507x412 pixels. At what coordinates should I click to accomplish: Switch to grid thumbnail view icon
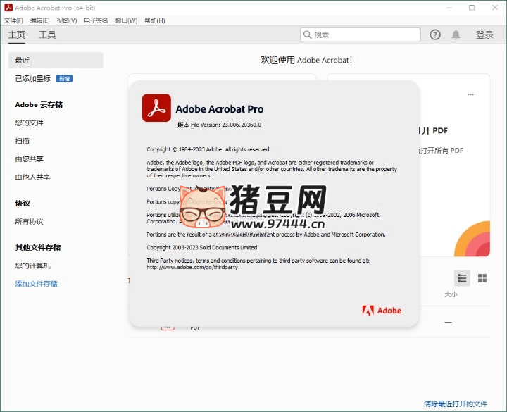tap(482, 278)
